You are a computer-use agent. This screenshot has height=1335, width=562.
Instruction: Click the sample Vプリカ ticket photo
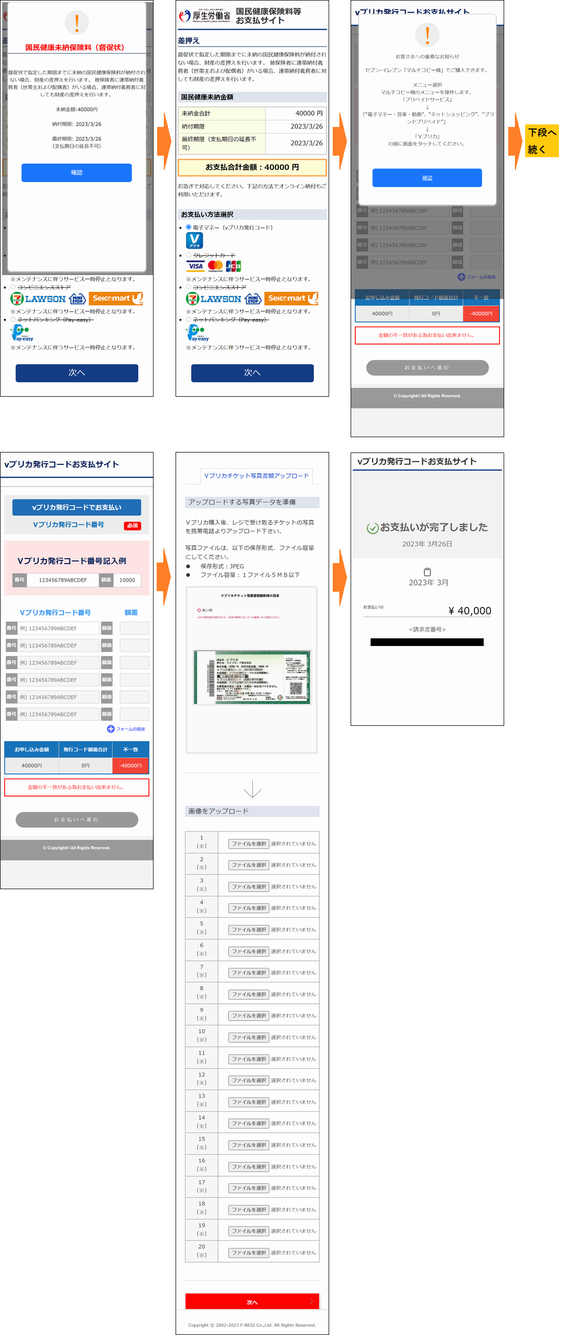[x=252, y=677]
